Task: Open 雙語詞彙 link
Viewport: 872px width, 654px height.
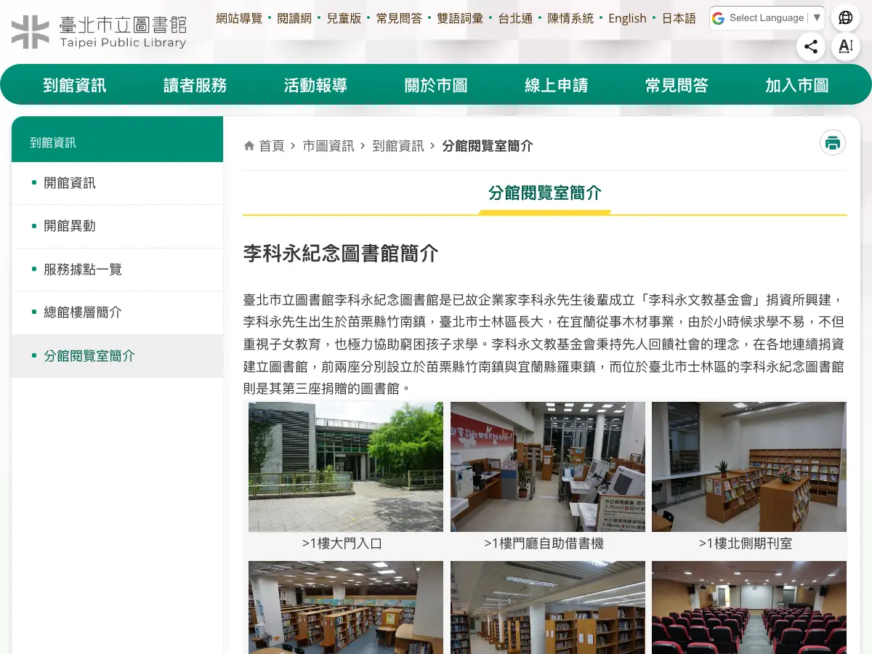Action: 460,18
